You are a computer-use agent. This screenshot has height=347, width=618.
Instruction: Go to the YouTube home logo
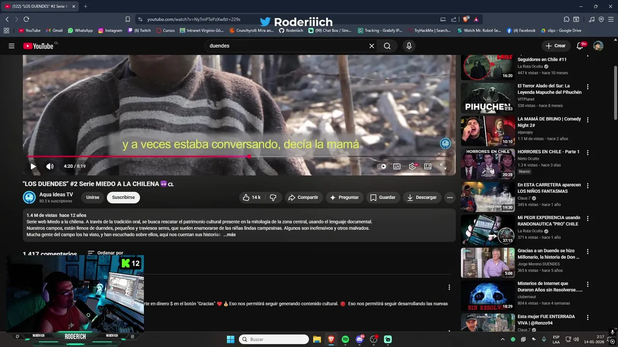tap(38, 46)
